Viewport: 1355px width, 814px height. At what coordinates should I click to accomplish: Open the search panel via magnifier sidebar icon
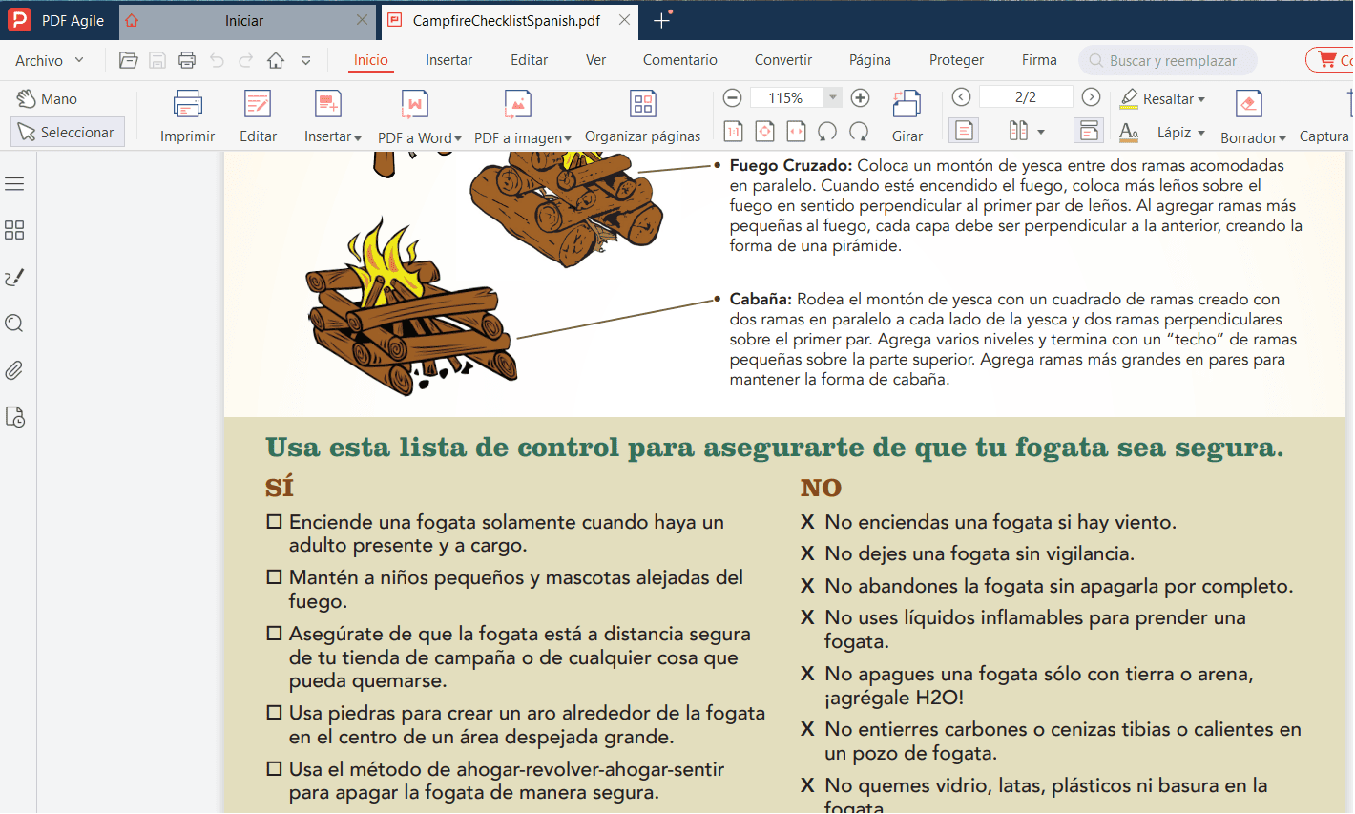(x=14, y=324)
